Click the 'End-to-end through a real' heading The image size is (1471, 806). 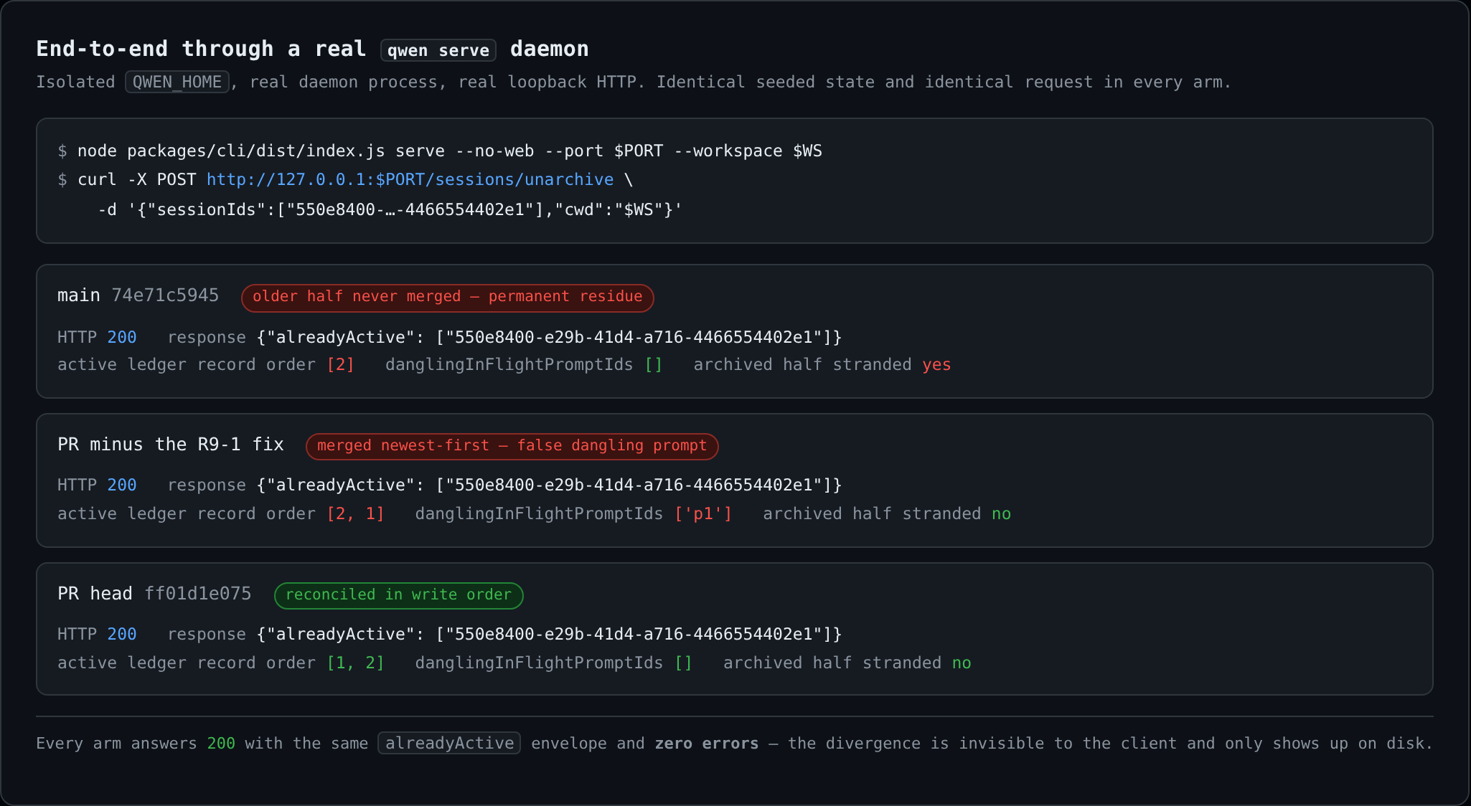[201, 49]
